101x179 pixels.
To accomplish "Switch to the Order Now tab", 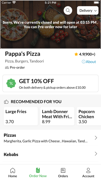I will 38,173.
